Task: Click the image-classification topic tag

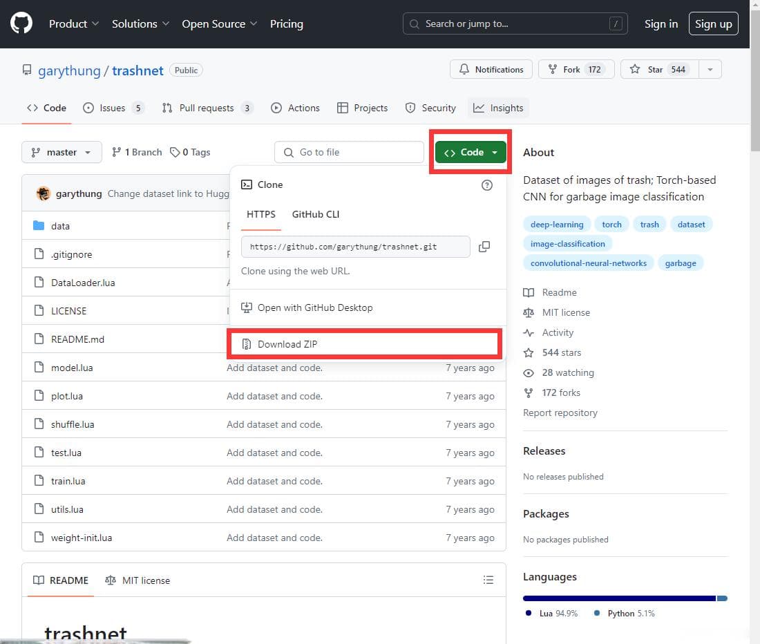Action: point(567,244)
